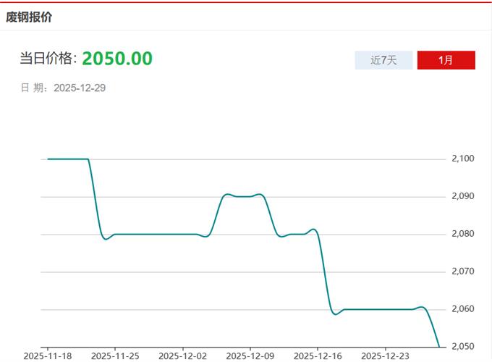The width and height of the screenshot is (492, 362).
Task: Click the 2,070 y-axis label
Action: click(462, 271)
